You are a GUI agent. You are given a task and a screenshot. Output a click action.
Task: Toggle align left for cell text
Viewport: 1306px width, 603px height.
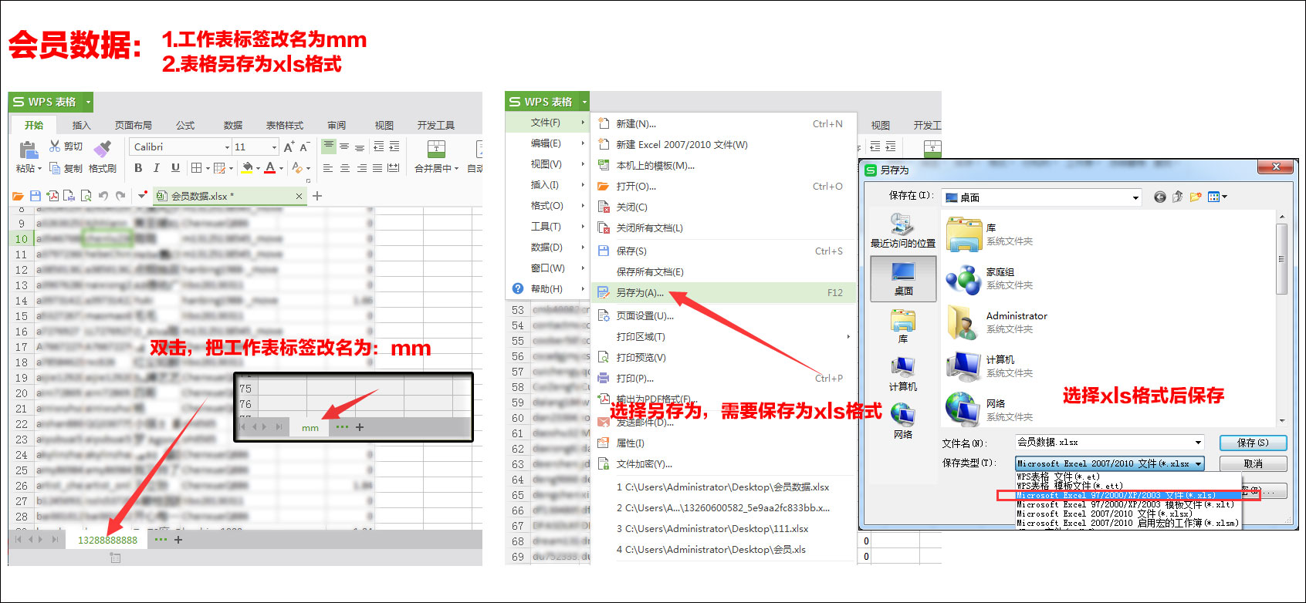(328, 168)
